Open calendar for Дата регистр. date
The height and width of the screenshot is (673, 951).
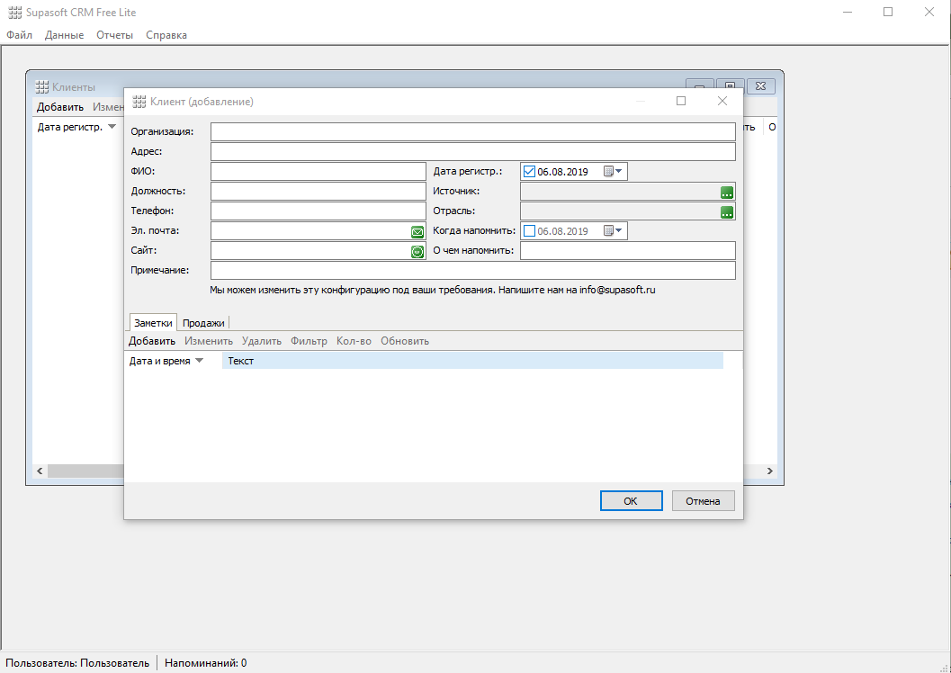(613, 172)
